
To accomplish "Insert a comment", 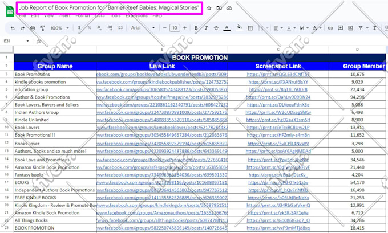I will point(340,28).
